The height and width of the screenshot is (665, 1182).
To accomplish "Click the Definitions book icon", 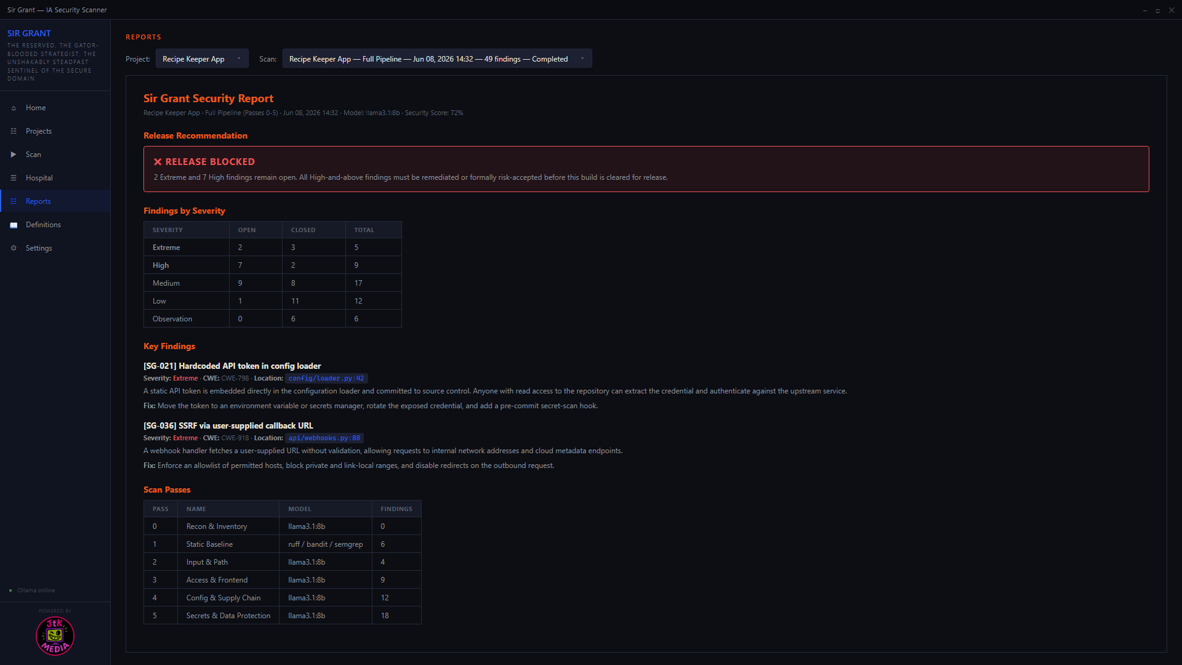I will click(x=14, y=225).
